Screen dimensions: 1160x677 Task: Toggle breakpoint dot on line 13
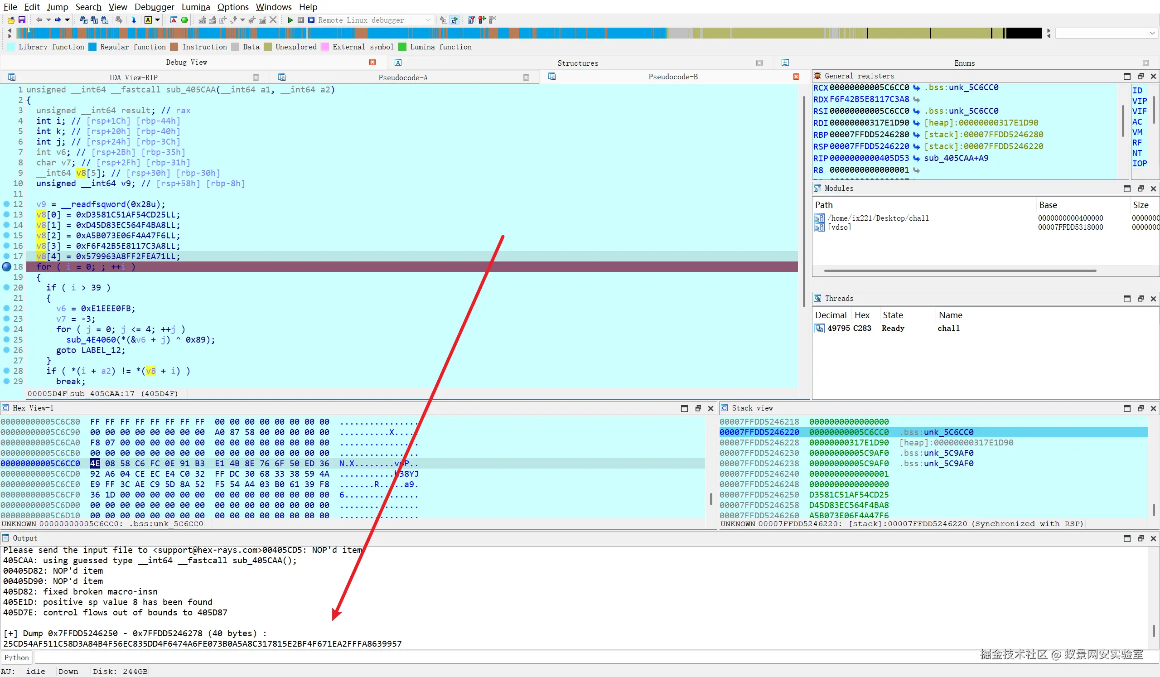[6, 214]
